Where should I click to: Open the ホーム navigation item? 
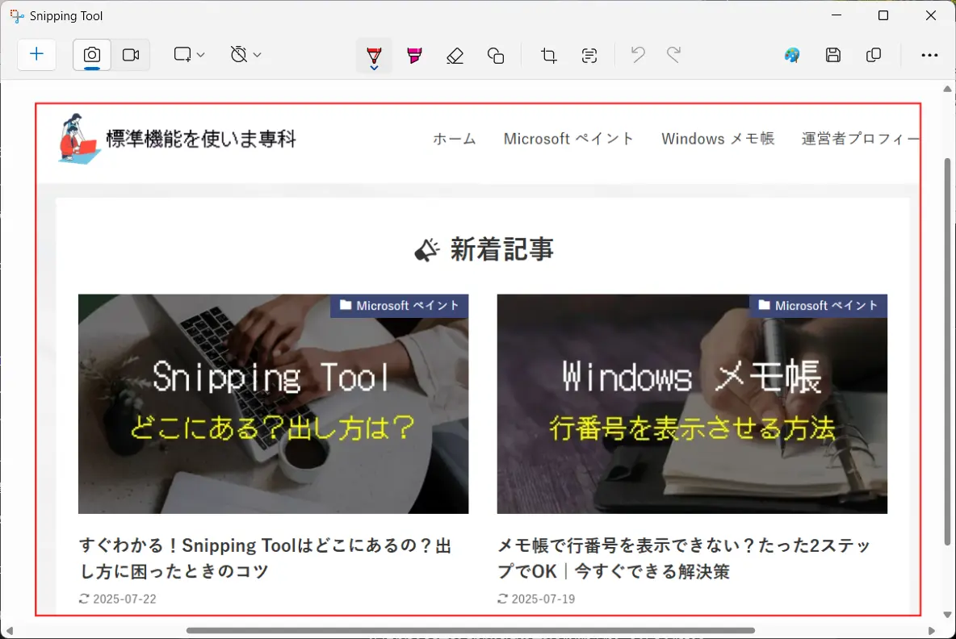[x=455, y=139]
